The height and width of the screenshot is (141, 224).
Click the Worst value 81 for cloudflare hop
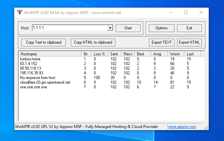172,82
